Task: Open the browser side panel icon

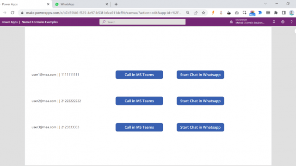Action: point(284,13)
